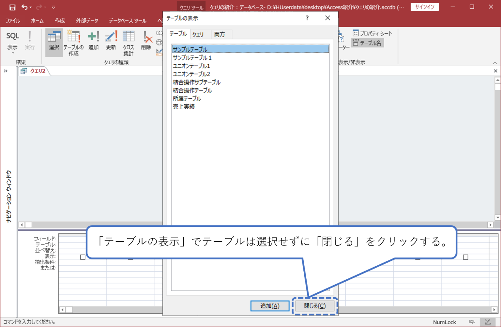
Task: Click the テーブルの作成 make-table icon
Action: pyautogui.click(x=73, y=42)
